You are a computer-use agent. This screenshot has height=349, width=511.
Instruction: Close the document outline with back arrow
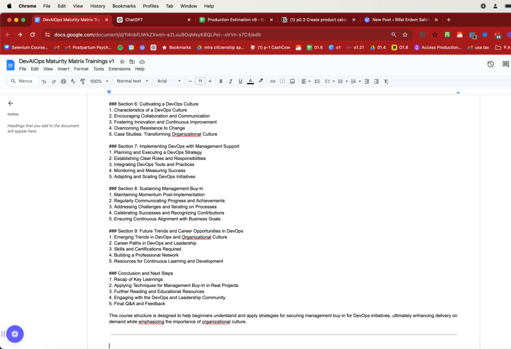(11, 103)
